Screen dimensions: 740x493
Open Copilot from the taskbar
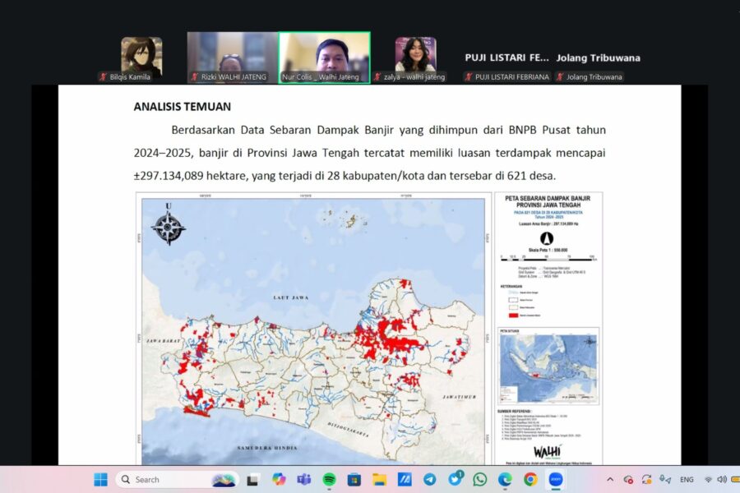pos(278,479)
